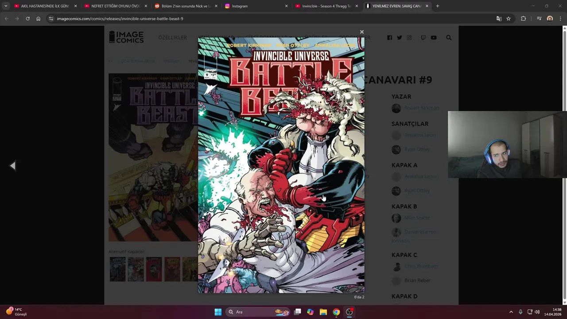Reload the page with the refresh button
The image size is (567, 319).
point(27,19)
